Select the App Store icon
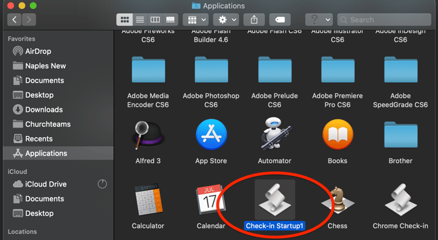Viewport: 438px width, 240px height. pos(211,135)
